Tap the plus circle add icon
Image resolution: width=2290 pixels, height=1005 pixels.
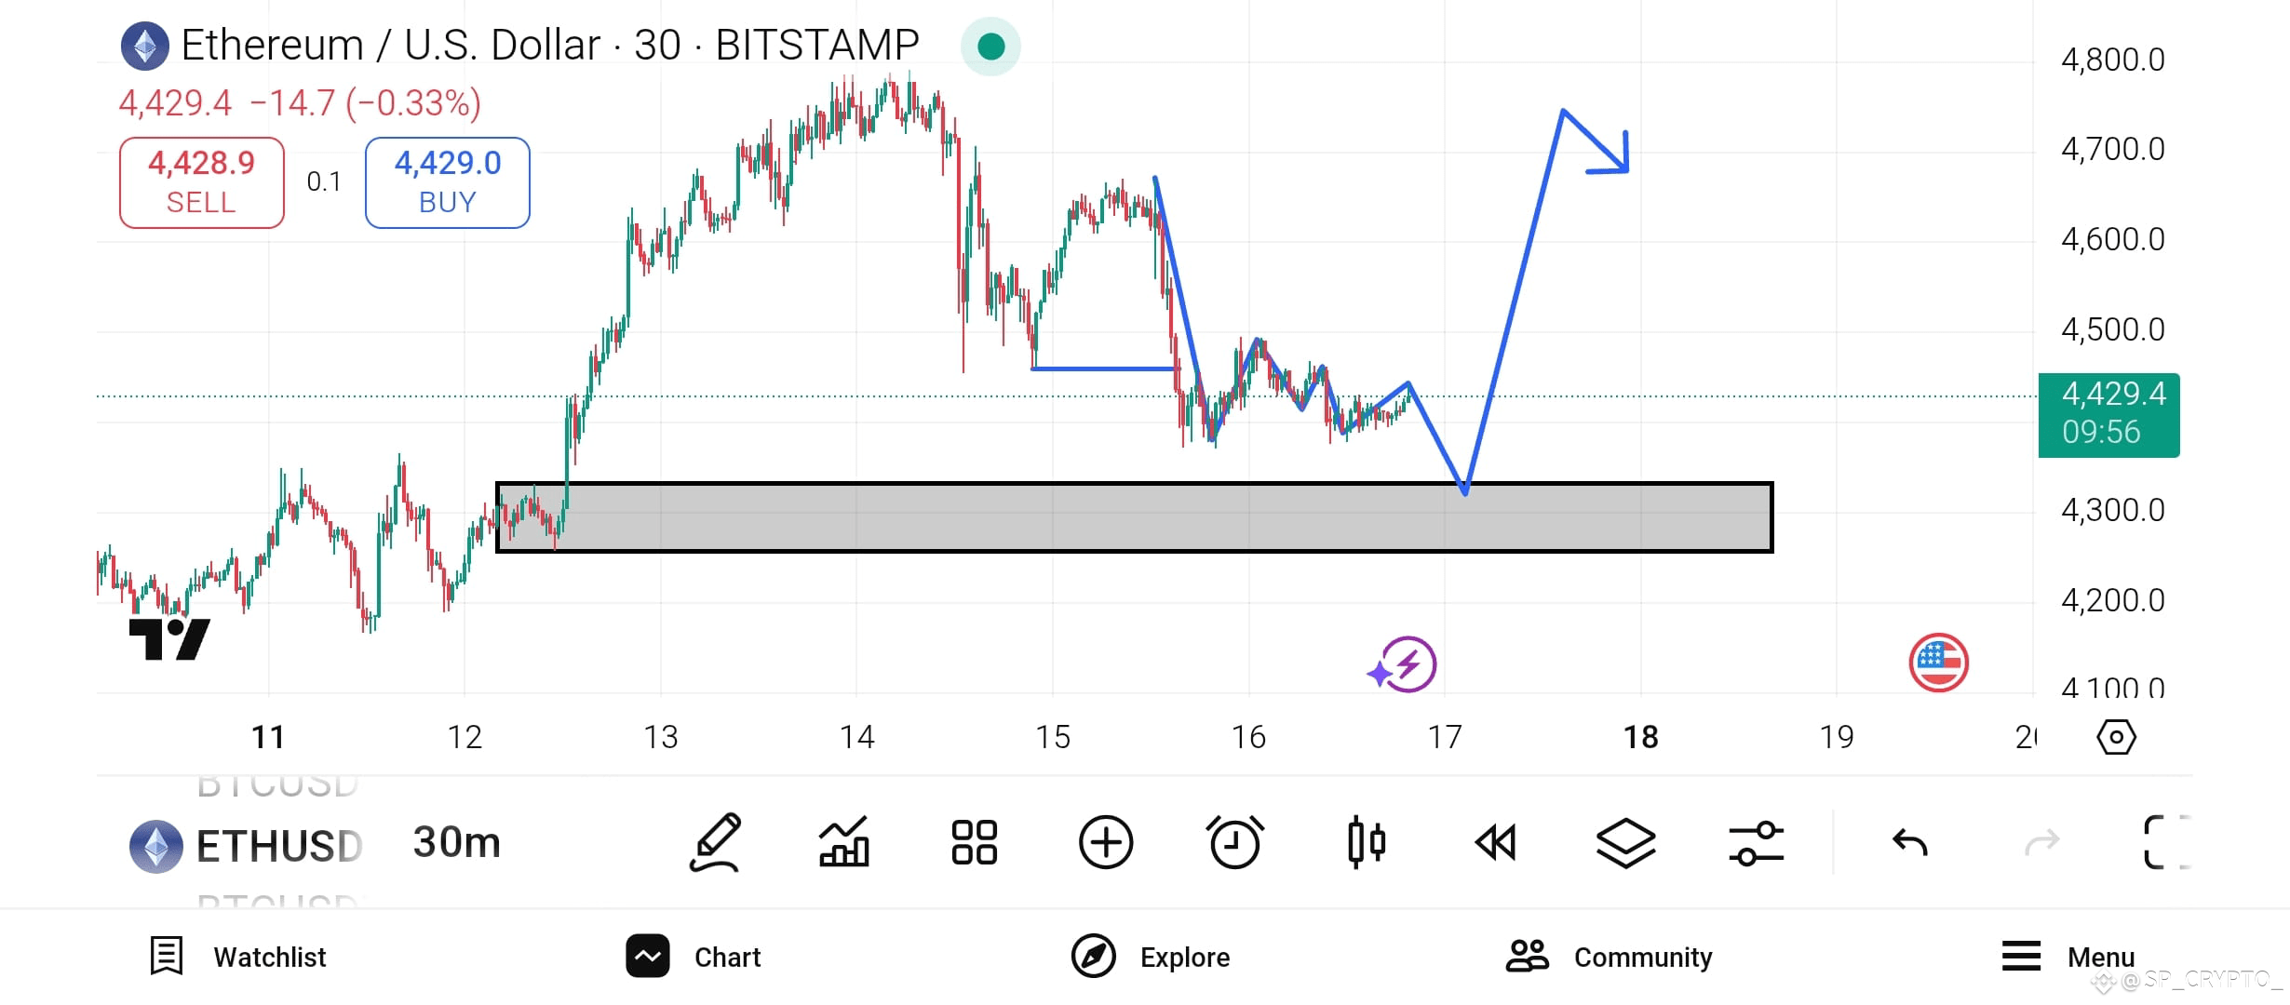coord(1106,843)
